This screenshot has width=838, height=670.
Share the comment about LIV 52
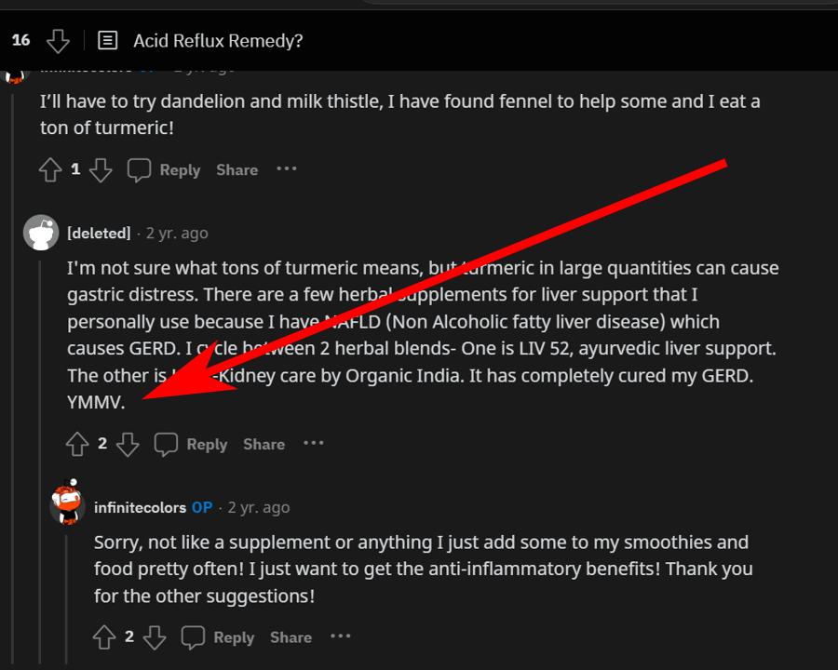[264, 444]
